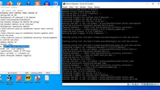
Task: Open Audacity headphones desktop shortcut
Action: pos(47,3)
